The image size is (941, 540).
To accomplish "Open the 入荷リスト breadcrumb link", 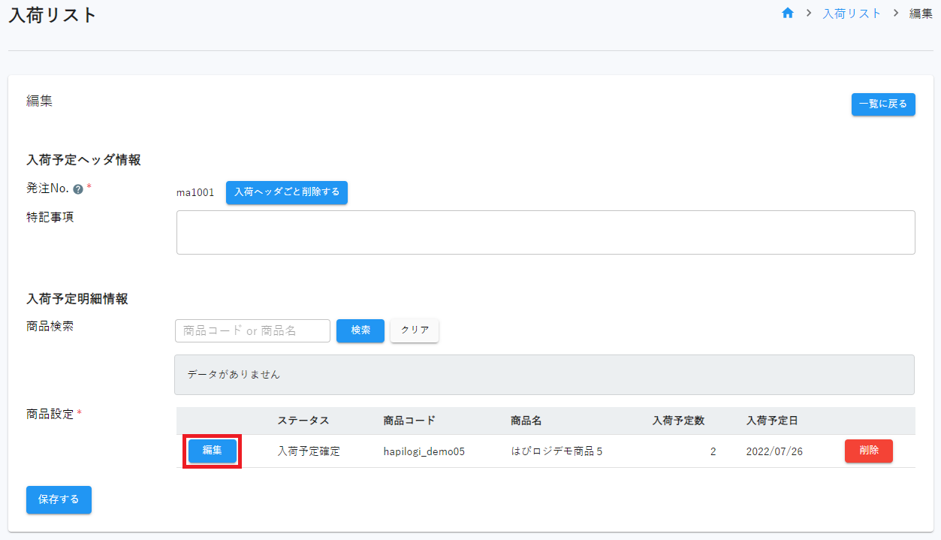I will point(852,14).
